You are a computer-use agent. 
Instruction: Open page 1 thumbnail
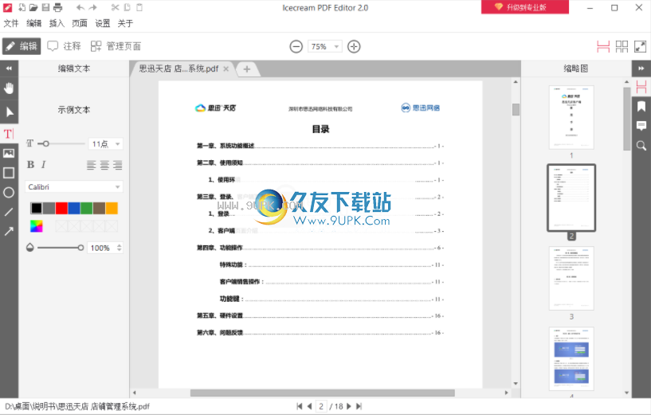point(571,117)
